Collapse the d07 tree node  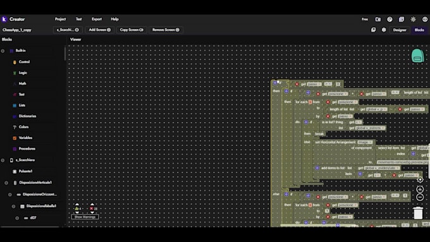(17, 218)
